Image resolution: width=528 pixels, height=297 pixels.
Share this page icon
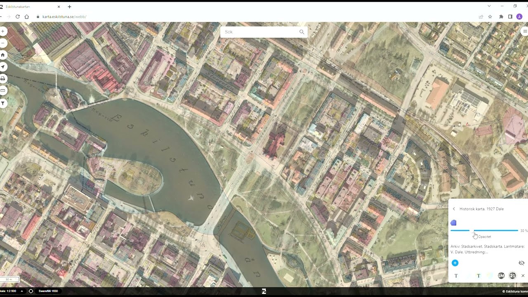(481, 16)
